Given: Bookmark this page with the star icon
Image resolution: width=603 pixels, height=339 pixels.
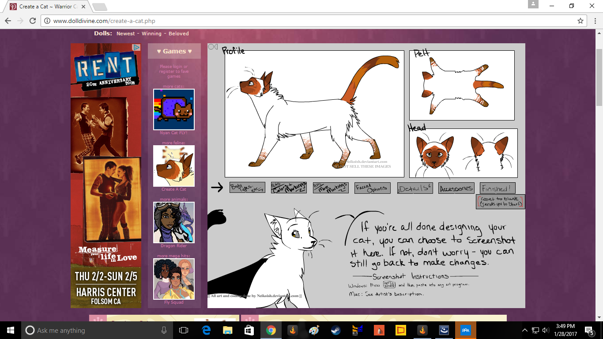Looking at the screenshot, I should (580, 21).
